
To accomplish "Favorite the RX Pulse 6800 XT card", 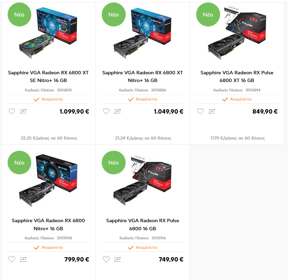I will 200,111.
